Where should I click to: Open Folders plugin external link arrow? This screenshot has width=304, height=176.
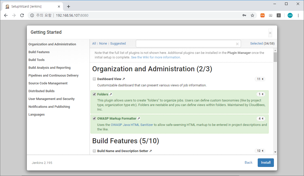tap(111, 94)
